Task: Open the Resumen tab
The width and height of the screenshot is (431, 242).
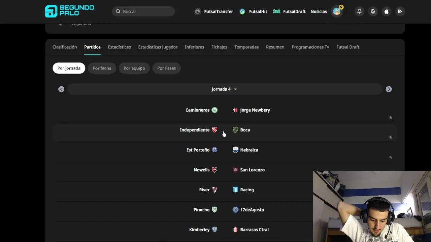Action: point(275,47)
